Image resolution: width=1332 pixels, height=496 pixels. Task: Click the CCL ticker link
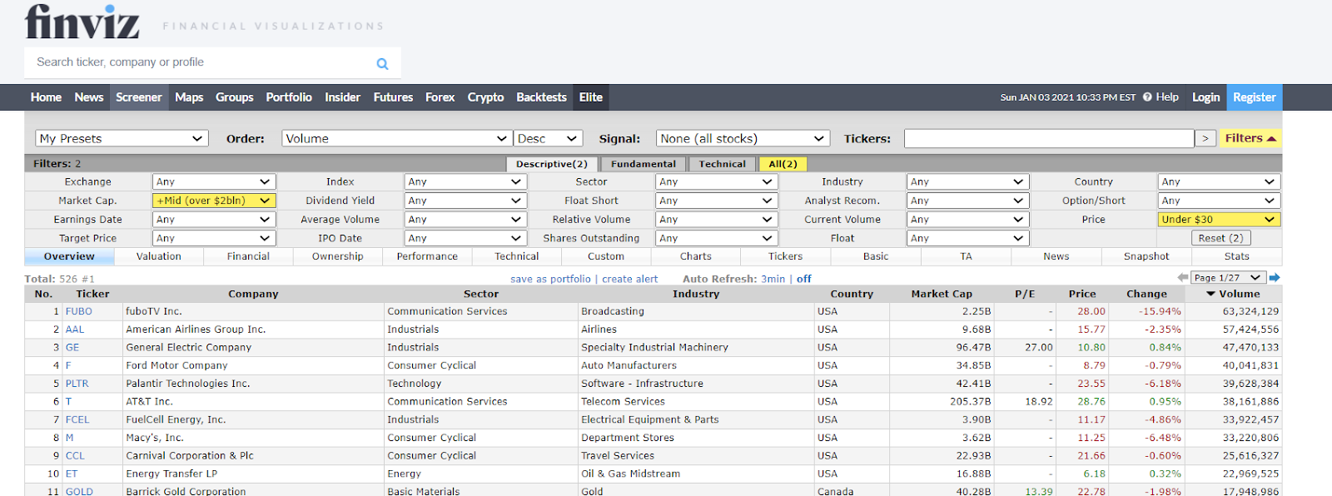point(75,456)
